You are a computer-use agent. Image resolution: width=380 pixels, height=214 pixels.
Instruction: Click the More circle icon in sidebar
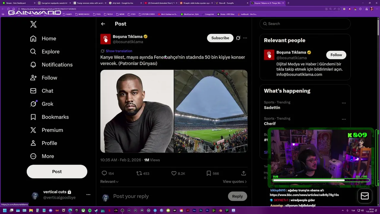tap(33, 156)
